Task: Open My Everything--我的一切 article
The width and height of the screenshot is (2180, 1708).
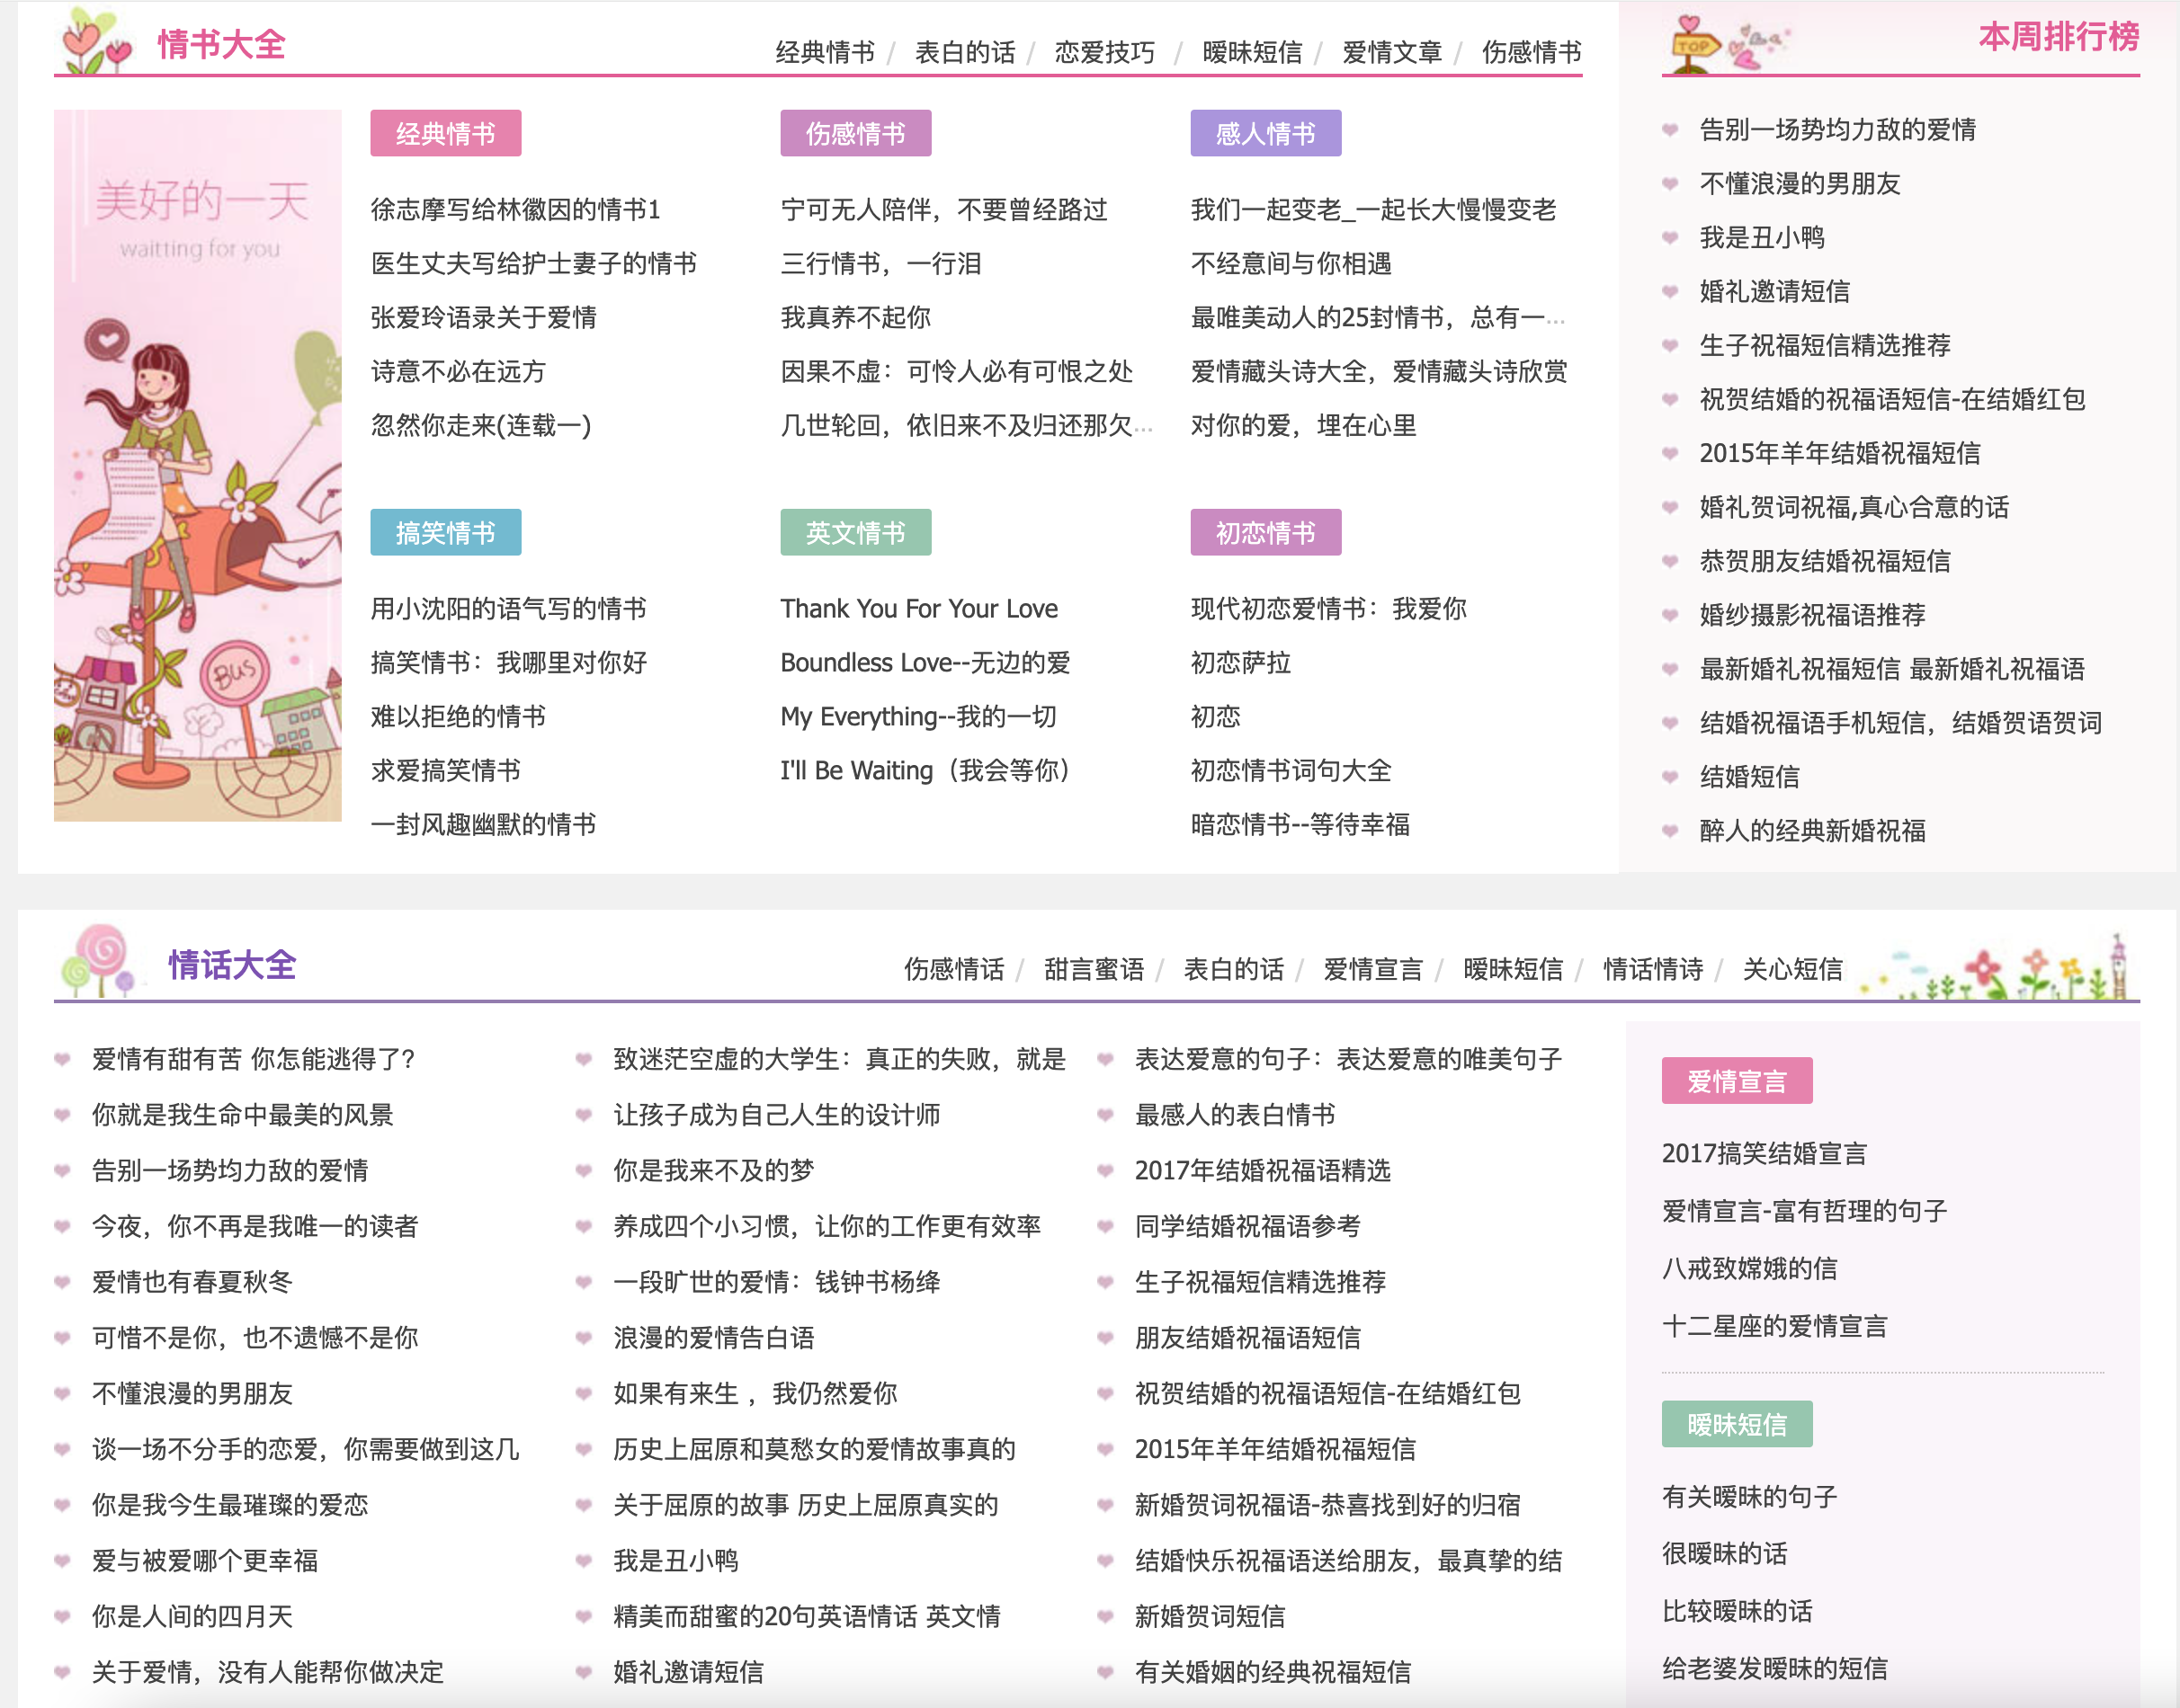Action: tap(917, 717)
